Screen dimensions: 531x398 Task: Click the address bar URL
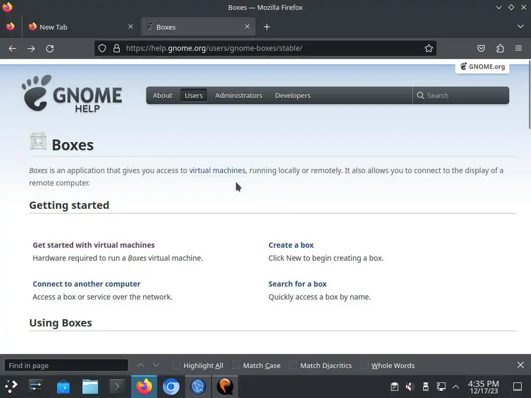214,48
